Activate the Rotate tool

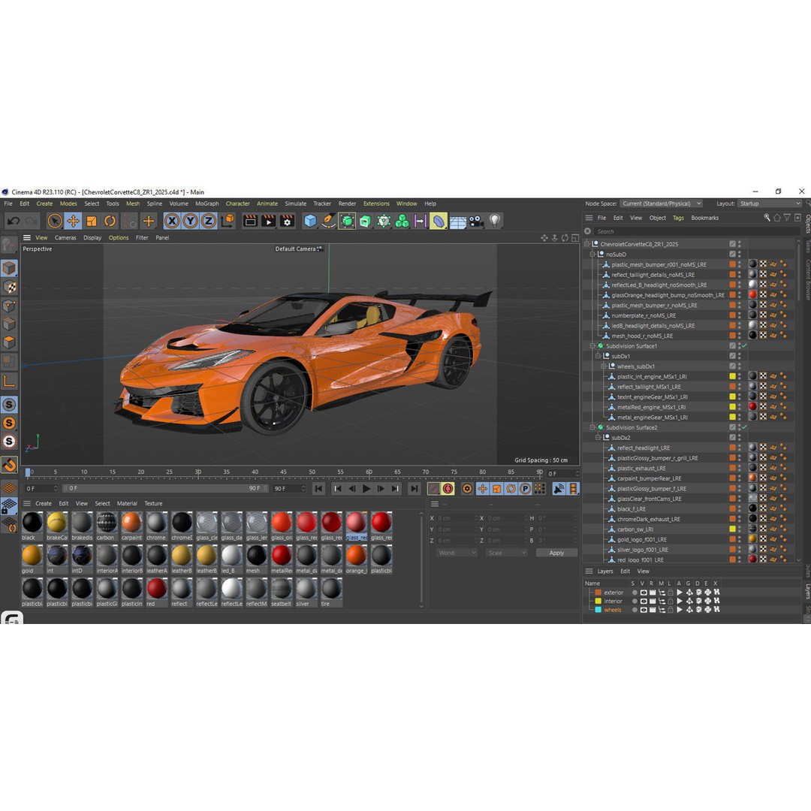click(110, 222)
